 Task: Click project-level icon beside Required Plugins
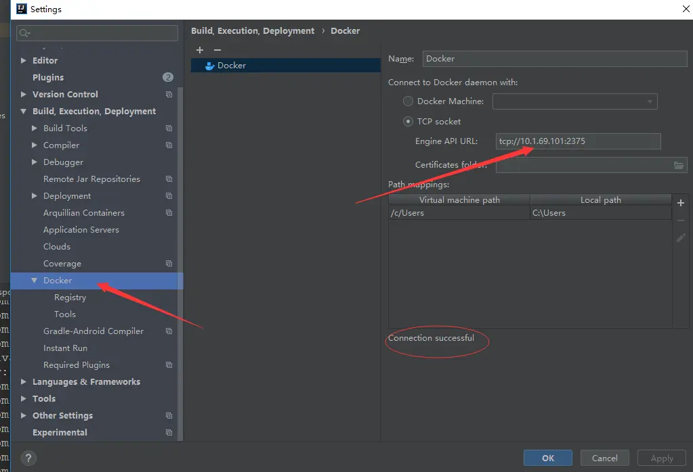169,364
